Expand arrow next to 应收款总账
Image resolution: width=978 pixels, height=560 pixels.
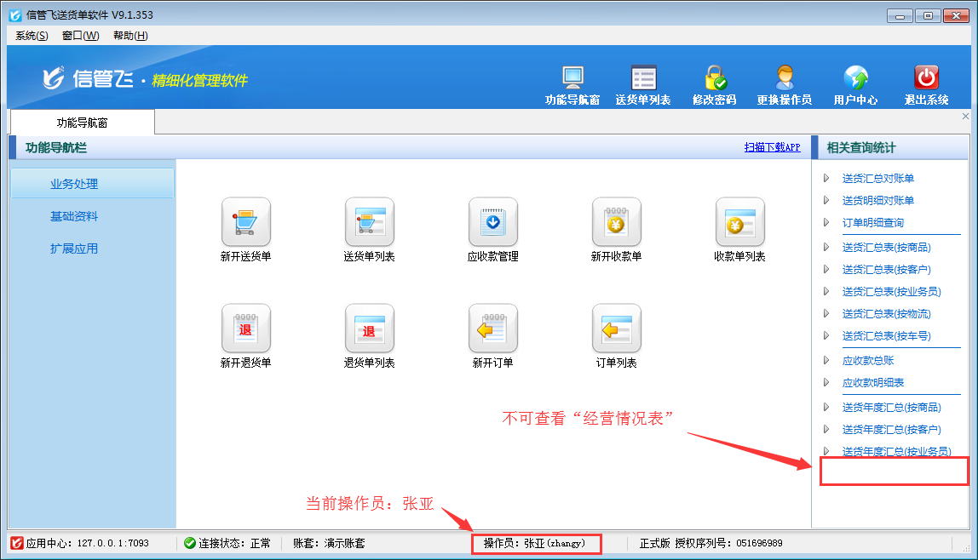click(826, 361)
